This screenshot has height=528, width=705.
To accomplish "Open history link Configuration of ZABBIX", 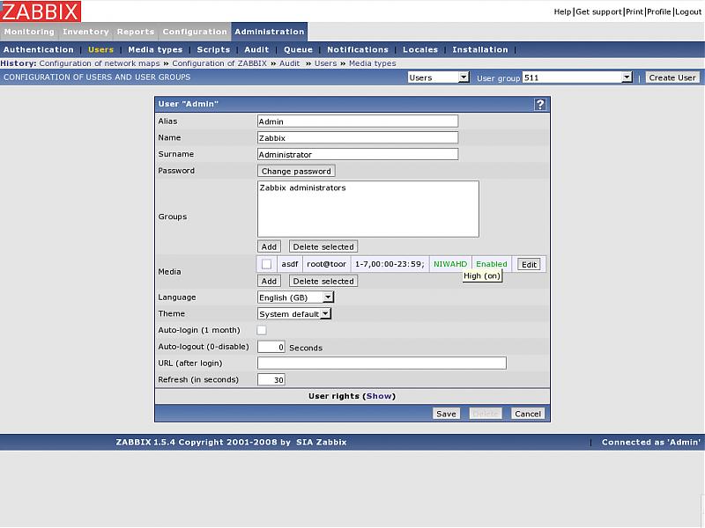I will click(219, 63).
